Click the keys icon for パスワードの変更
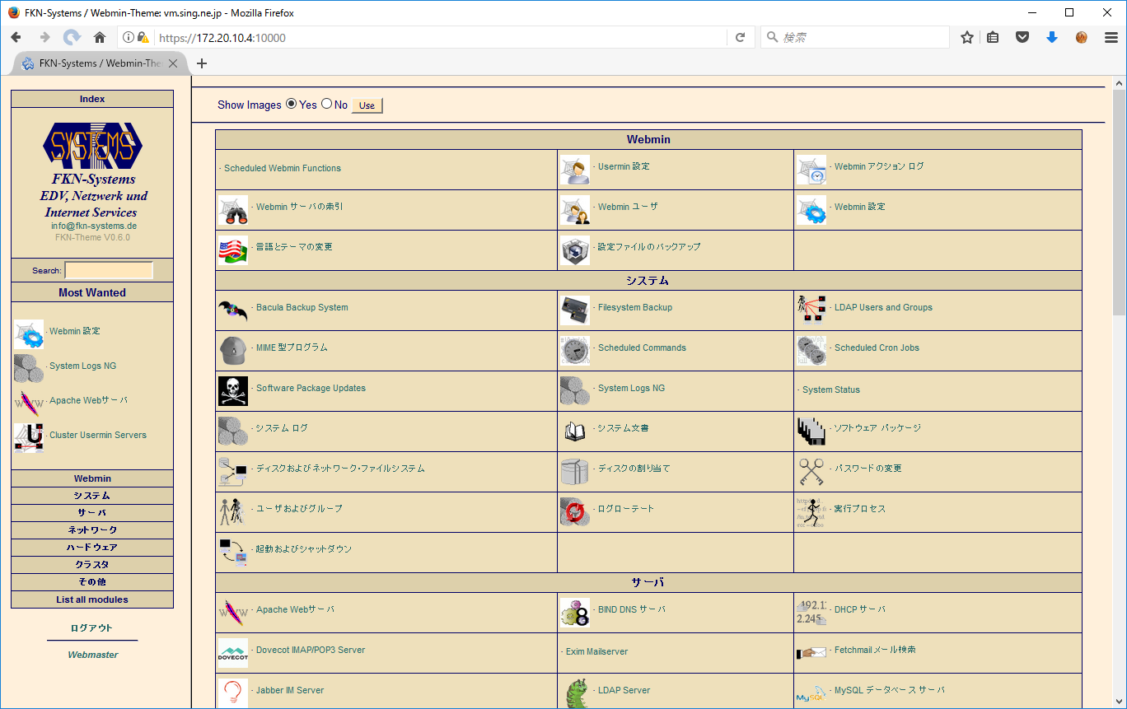 (x=811, y=472)
